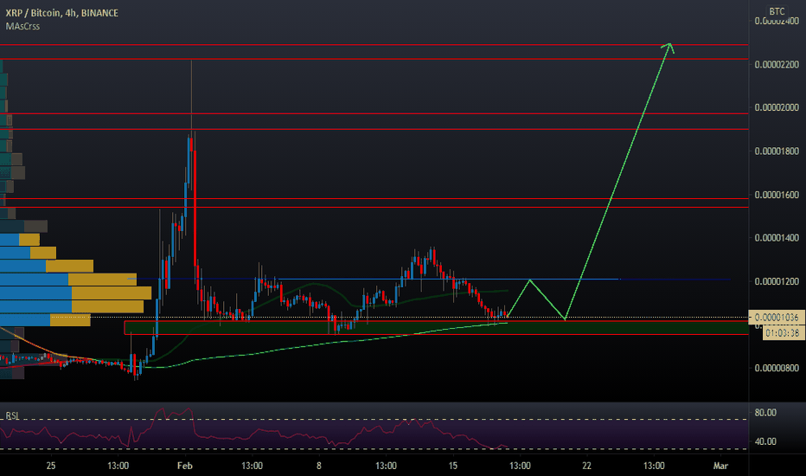The width and height of the screenshot is (806, 476).
Task: Click the 0.00001400 price axis label
Action: click(777, 238)
